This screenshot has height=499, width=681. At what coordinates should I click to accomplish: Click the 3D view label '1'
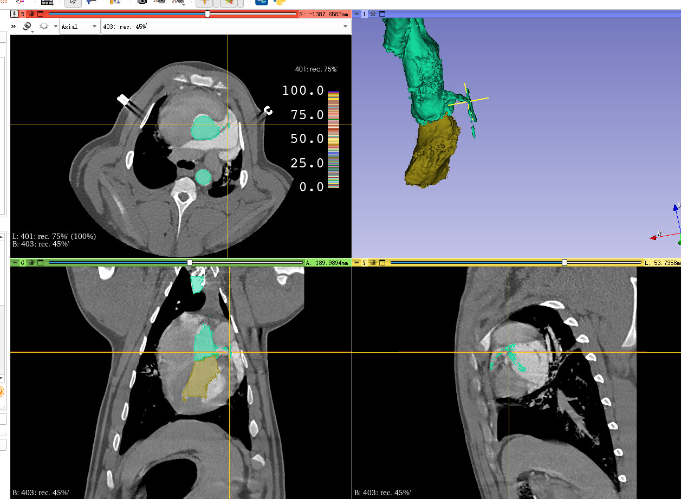point(365,14)
